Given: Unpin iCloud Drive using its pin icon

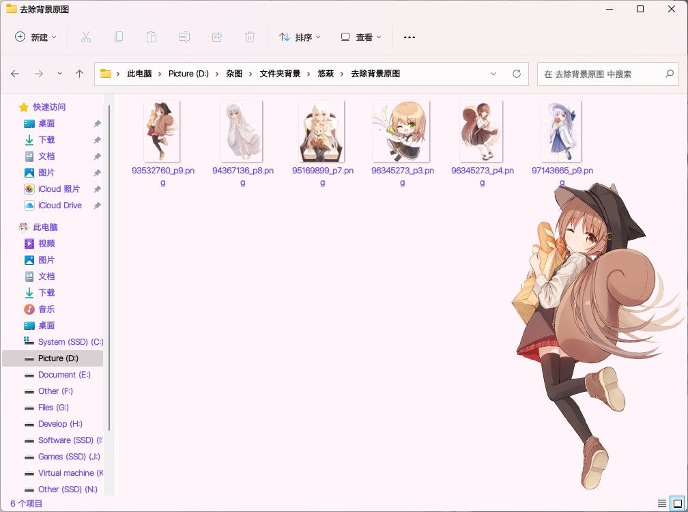Looking at the screenshot, I should click(x=98, y=205).
